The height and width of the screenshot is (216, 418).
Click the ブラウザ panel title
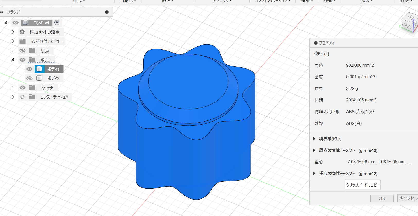13,12
